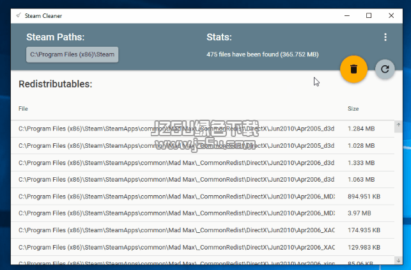The image size is (411, 270).
Task: Click the Redistributables heading
Action: click(x=56, y=84)
